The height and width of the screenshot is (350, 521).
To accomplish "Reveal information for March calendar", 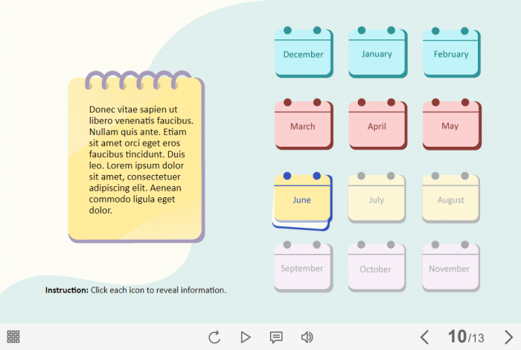I will (x=303, y=125).
